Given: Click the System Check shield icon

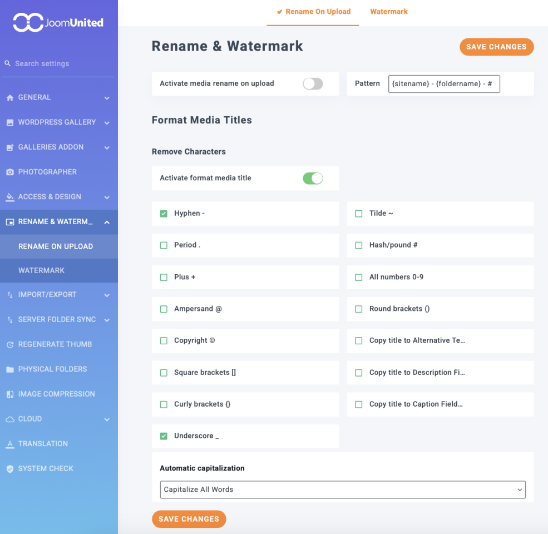Looking at the screenshot, I should 10,469.
